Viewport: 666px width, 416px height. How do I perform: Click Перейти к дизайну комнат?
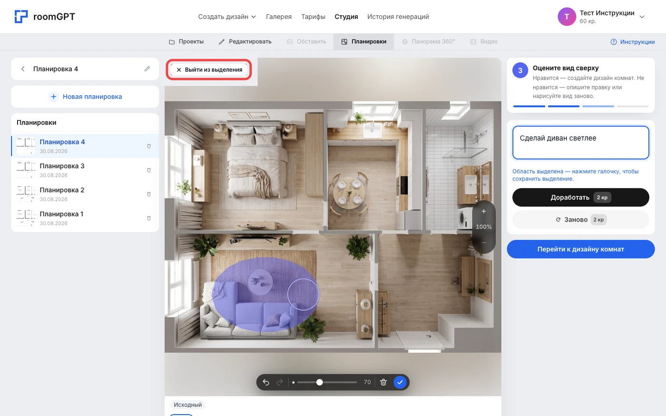(x=581, y=249)
